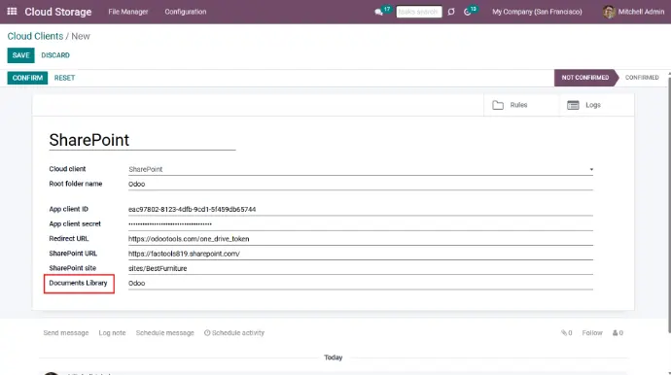Open the apps grid menu icon
This screenshot has height=375, width=671.
12,12
